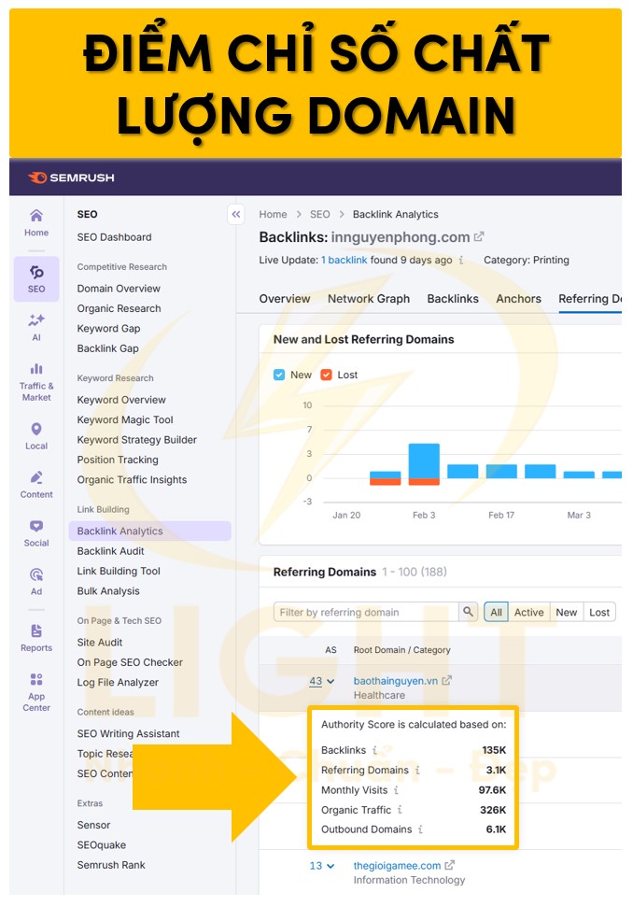Open the Local sidebar icon
The height and width of the screenshot is (907, 633).
(x=35, y=436)
